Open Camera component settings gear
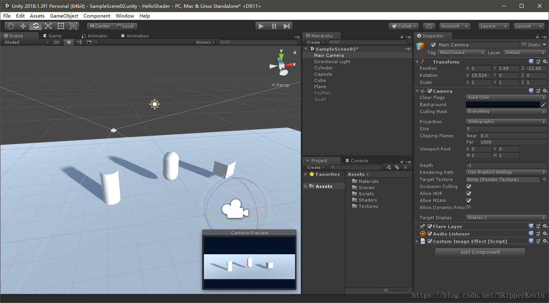The image size is (549, 303). click(x=545, y=91)
